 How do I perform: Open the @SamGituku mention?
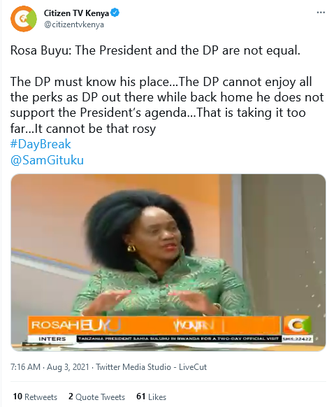[47, 160]
